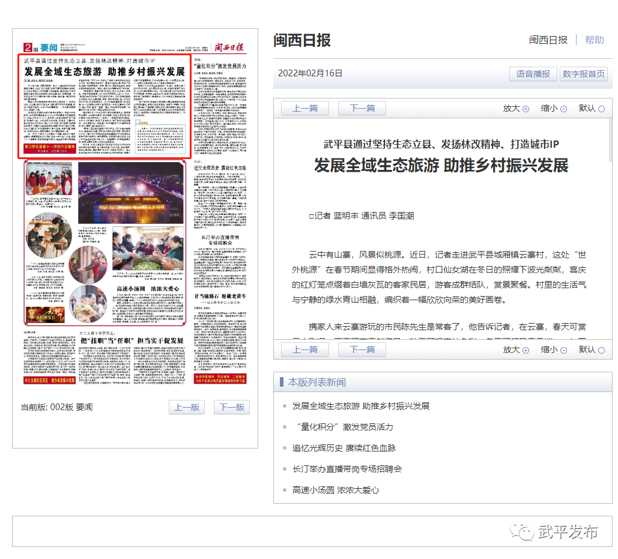Open article 发展全域生态旅游 助推乡村振兴发展 in list
Image resolution: width=618 pixels, height=559 pixels.
[360, 406]
